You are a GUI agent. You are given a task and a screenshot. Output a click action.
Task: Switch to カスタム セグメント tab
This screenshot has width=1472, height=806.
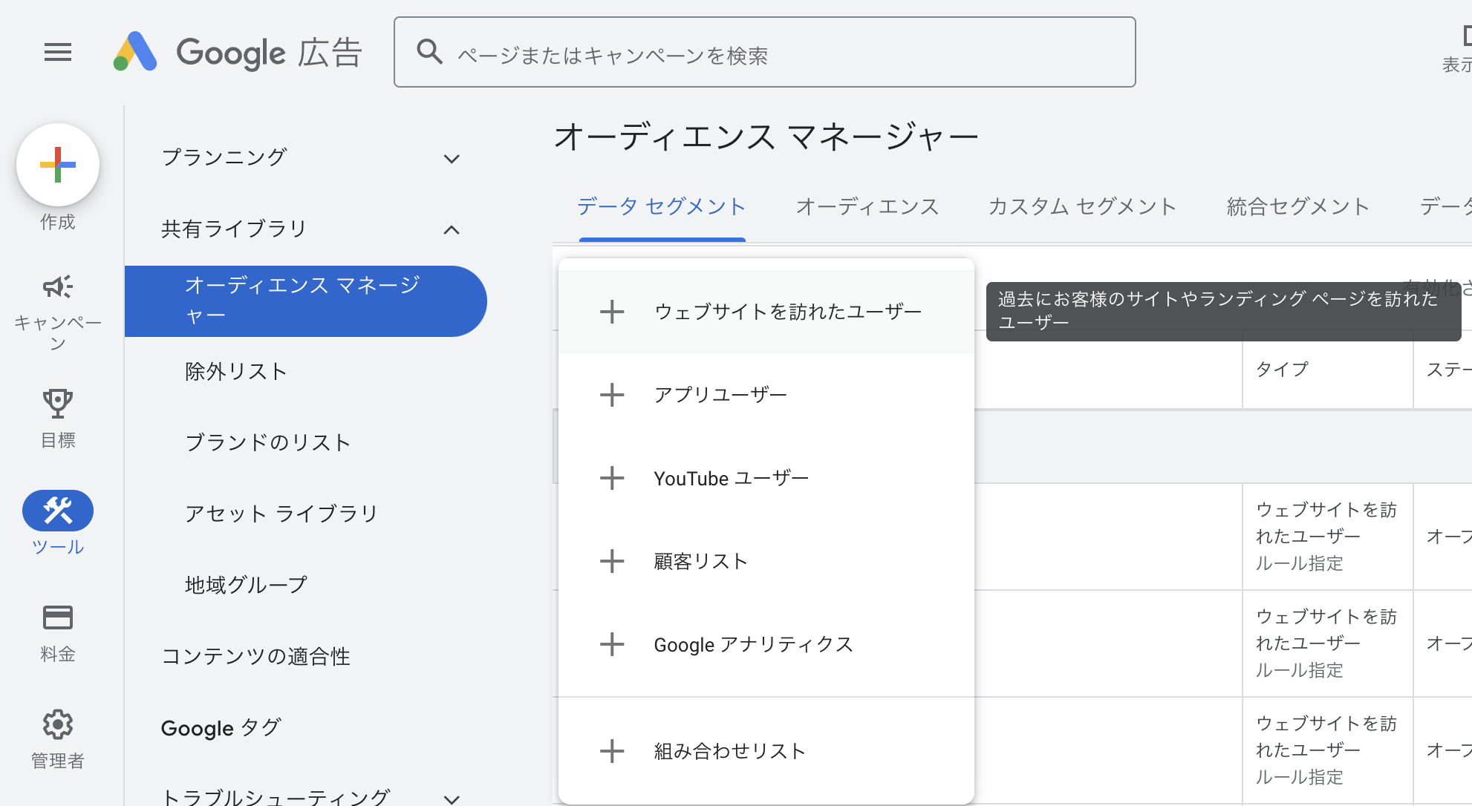click(x=1082, y=206)
